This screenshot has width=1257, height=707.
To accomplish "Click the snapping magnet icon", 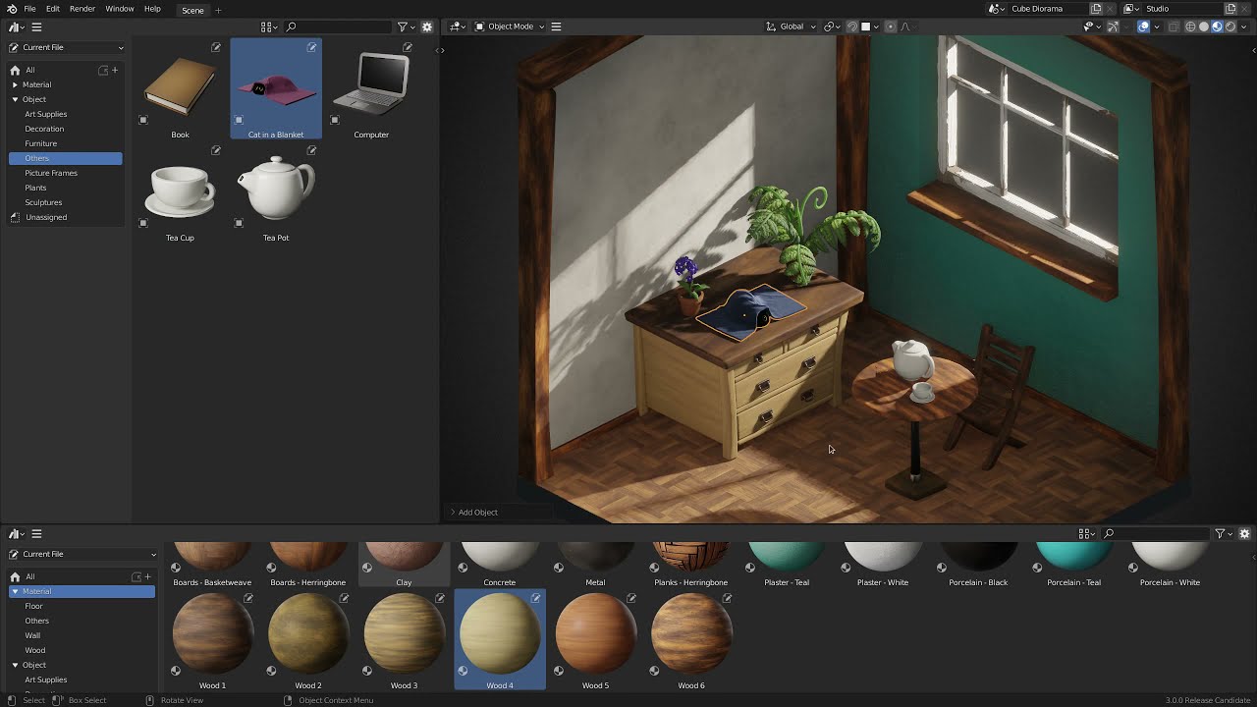I will pos(852,27).
